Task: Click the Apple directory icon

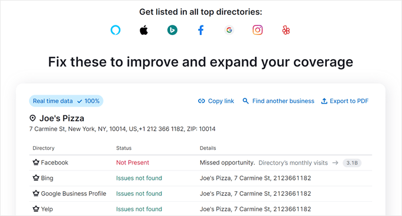Action: pos(144,30)
